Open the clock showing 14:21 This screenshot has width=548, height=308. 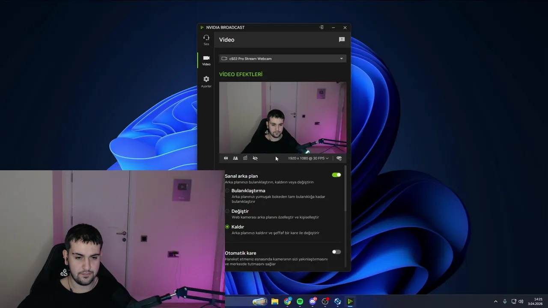point(535,302)
